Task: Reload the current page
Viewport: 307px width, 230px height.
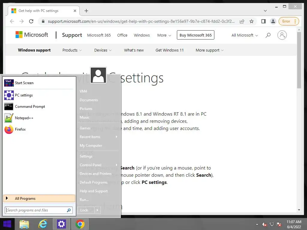Action: (31, 21)
